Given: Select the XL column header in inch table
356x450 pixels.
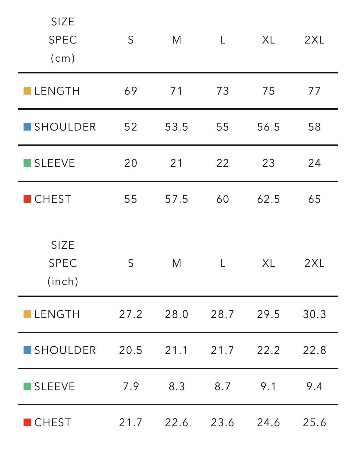Looking at the screenshot, I should (268, 263).
